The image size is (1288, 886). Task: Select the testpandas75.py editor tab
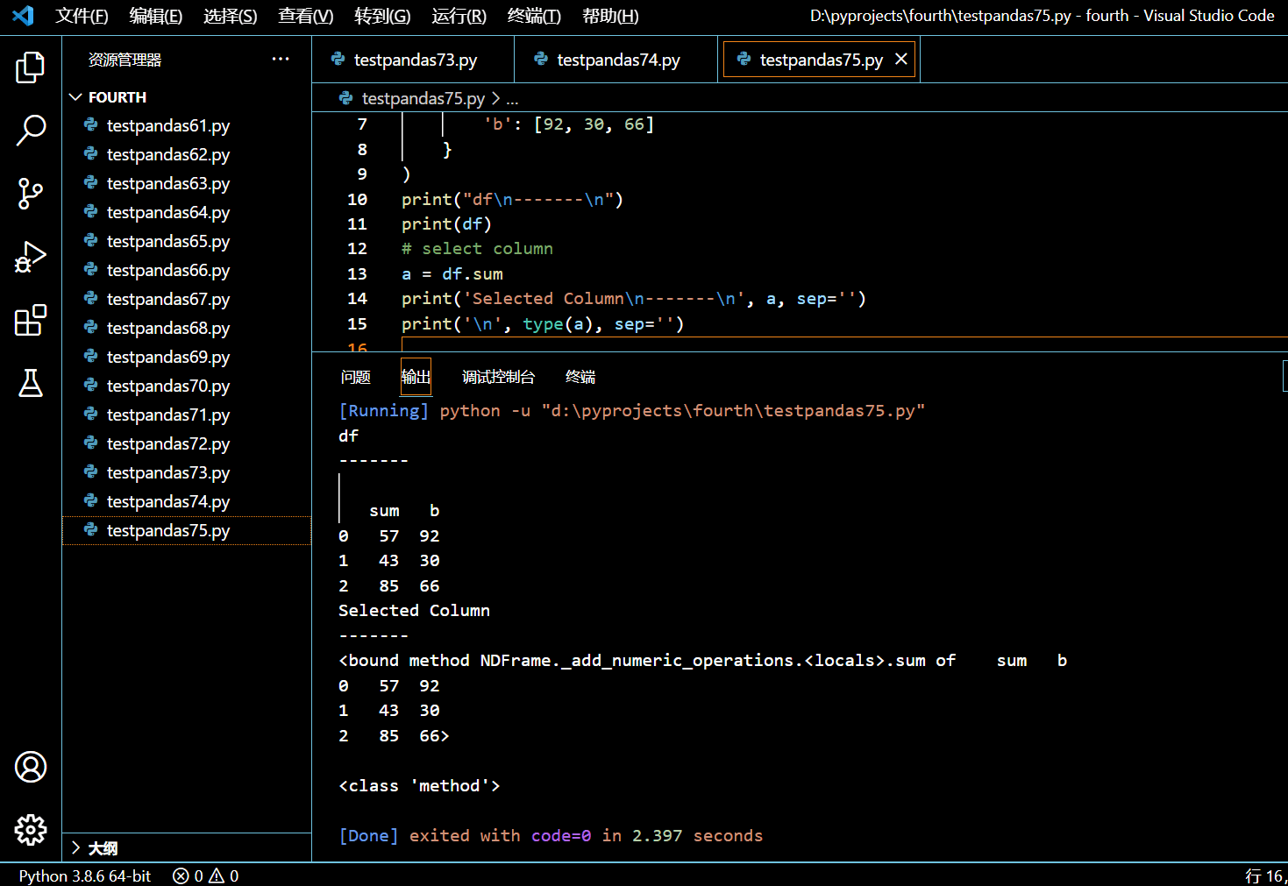[819, 60]
